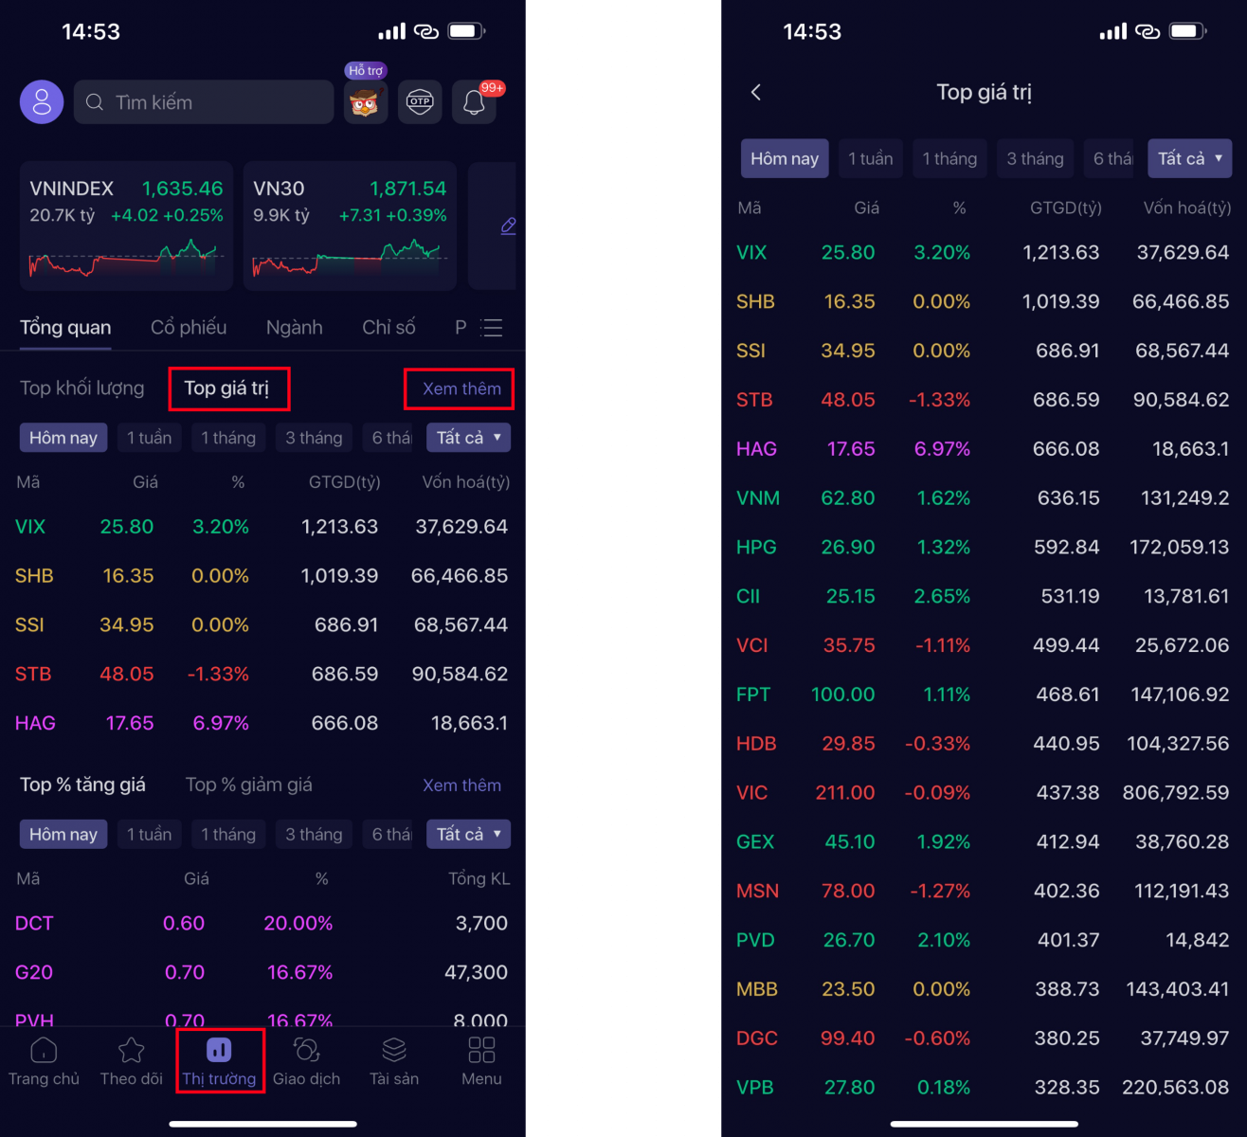
Task: Tap the OTP shield icon
Action: 420,101
